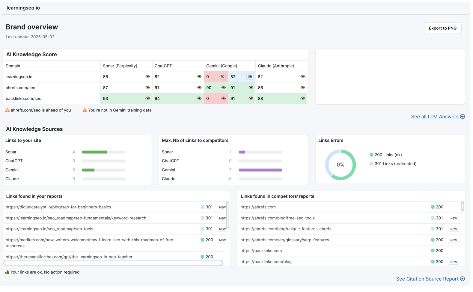
Task: Click NEW badge on keyword-research row
Action: 222,218
